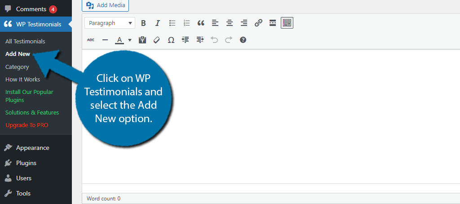Align text right
The width and height of the screenshot is (460, 204).
(x=244, y=23)
